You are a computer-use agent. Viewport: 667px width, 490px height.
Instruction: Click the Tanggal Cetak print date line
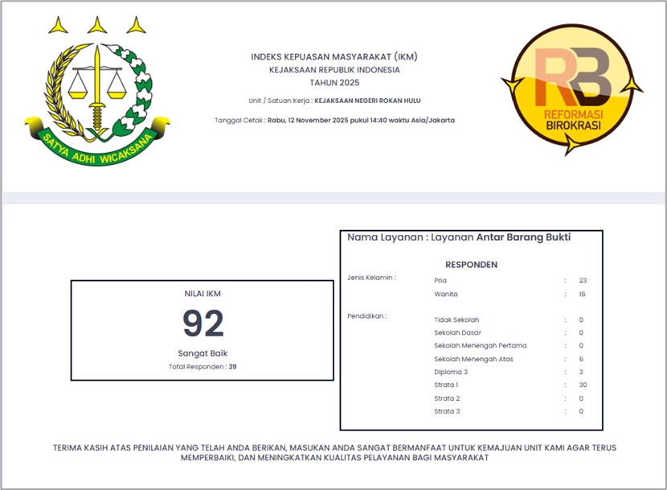(333, 120)
